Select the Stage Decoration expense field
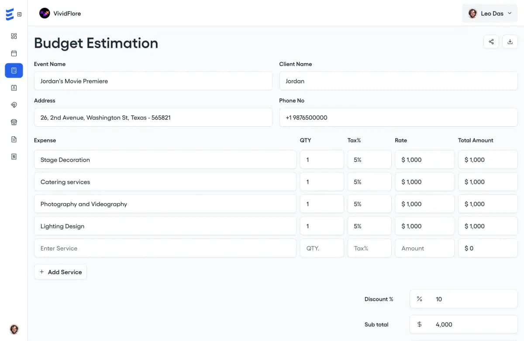524x341 pixels. click(165, 160)
